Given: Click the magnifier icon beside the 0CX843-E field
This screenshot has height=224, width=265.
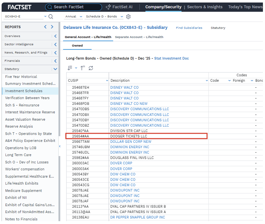Looking at the screenshot, I should (x=51, y=17).
